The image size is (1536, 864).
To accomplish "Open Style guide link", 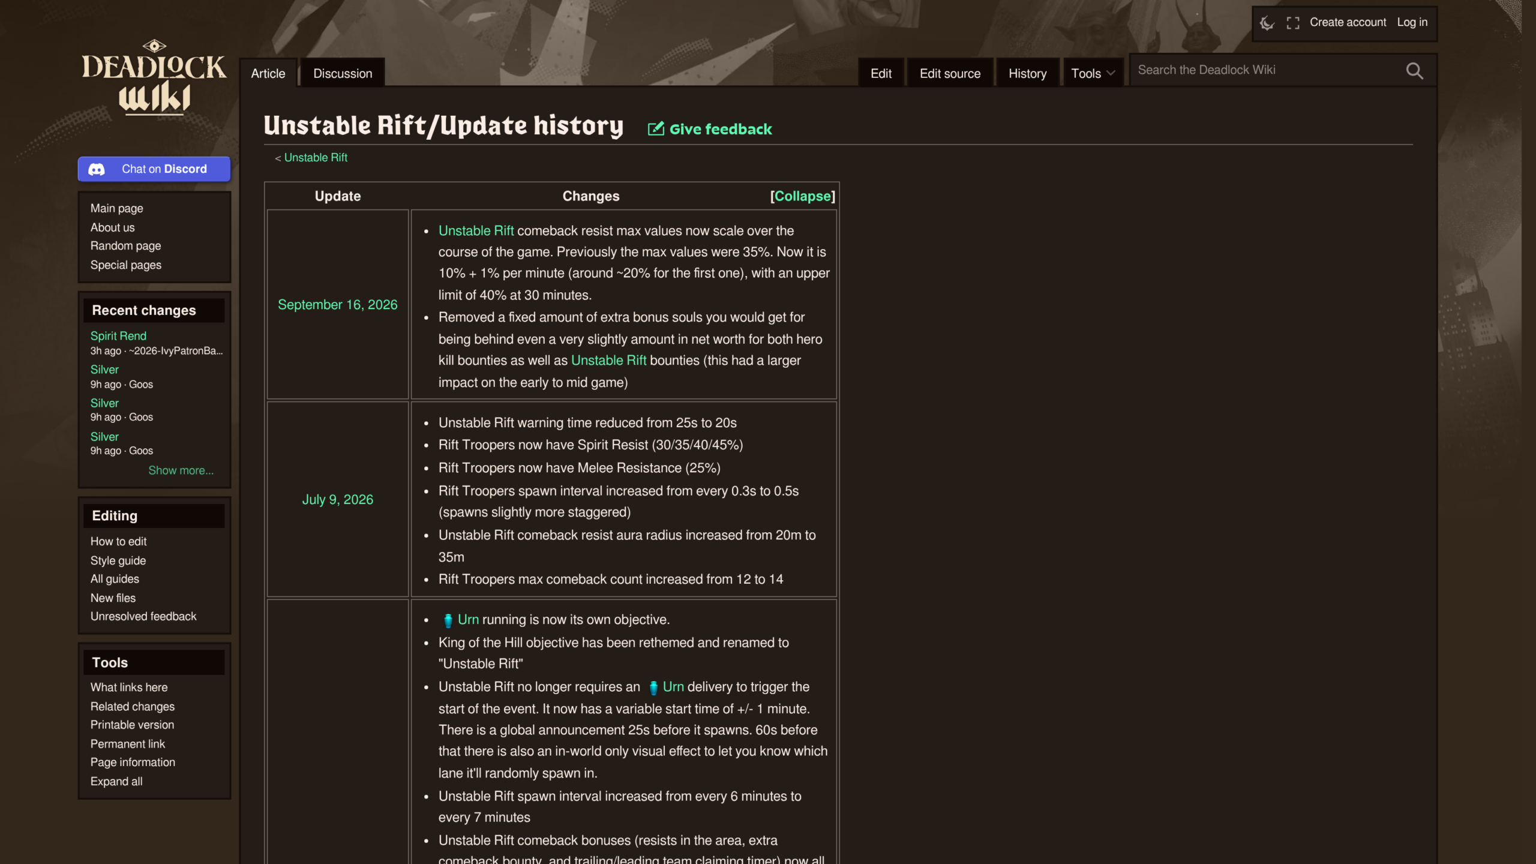I will pyautogui.click(x=118, y=560).
